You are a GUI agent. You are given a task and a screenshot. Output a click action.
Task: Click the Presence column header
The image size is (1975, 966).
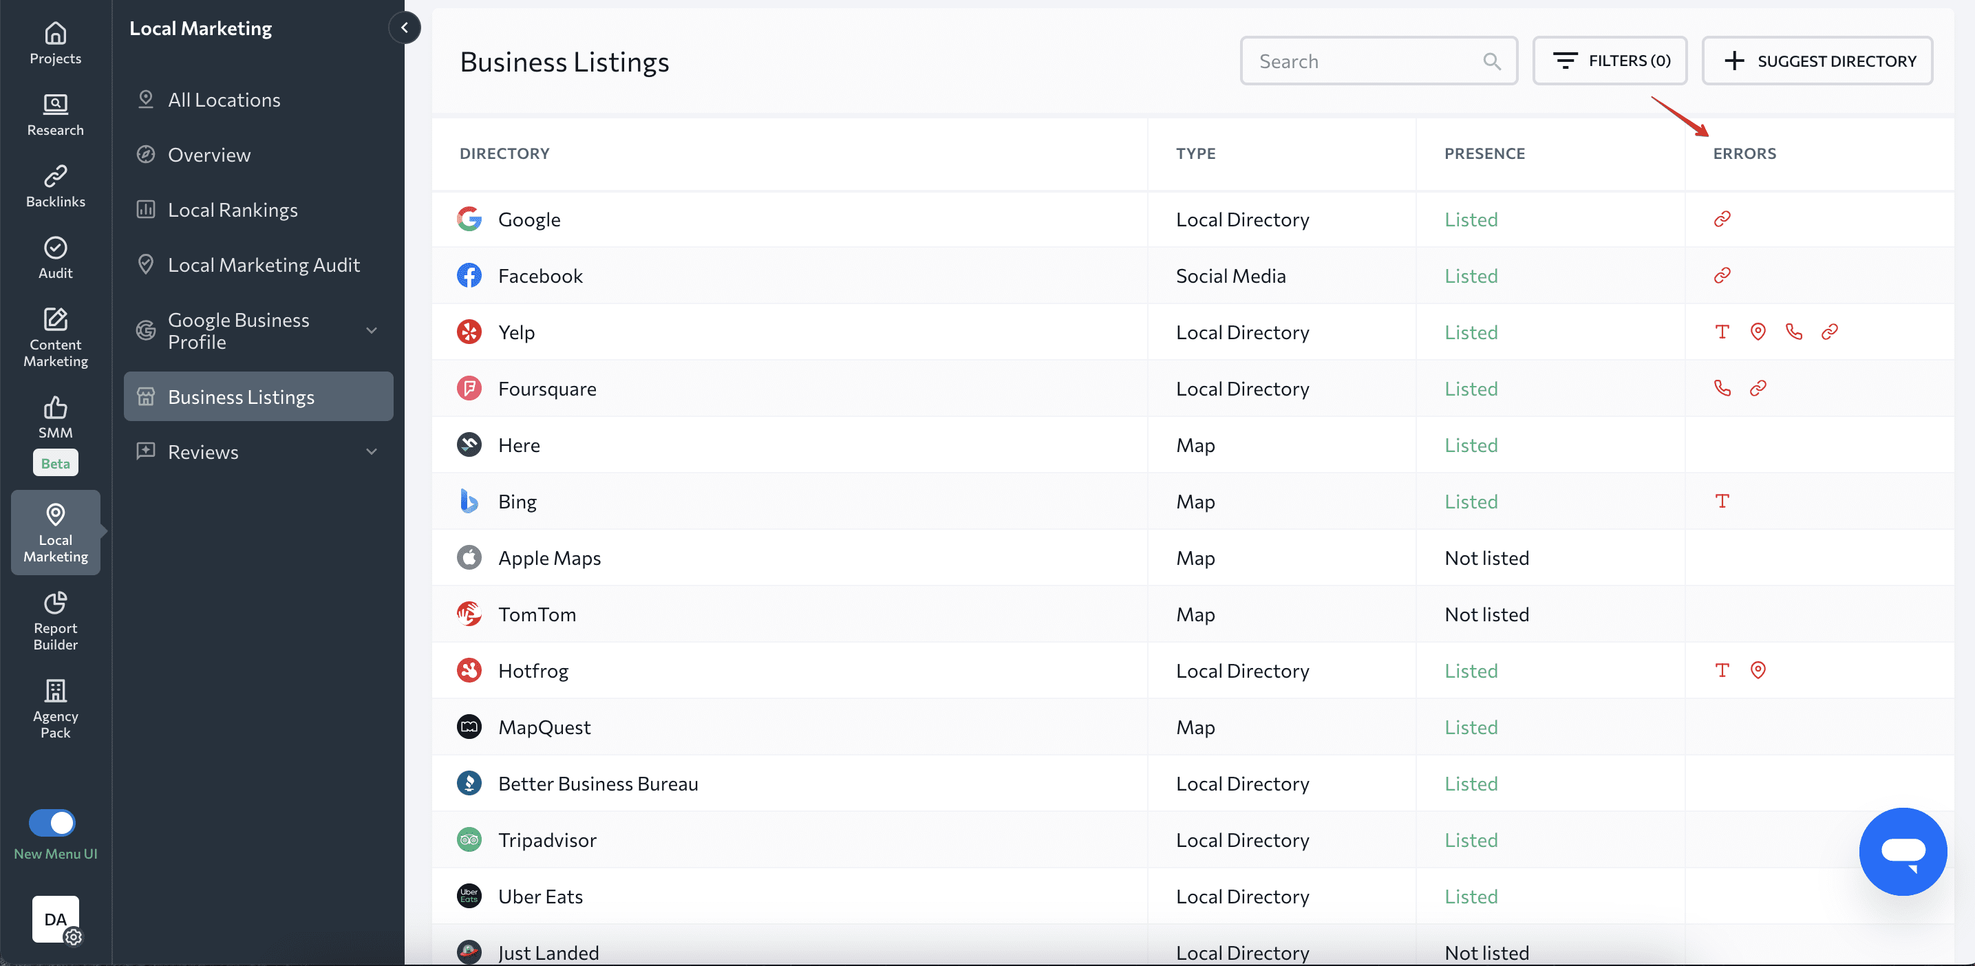[x=1484, y=153]
